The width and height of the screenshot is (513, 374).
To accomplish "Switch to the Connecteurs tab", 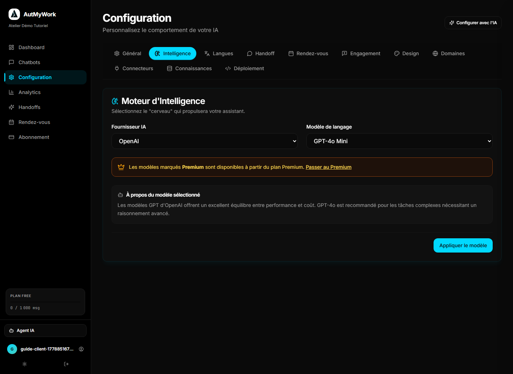I will click(x=134, y=68).
